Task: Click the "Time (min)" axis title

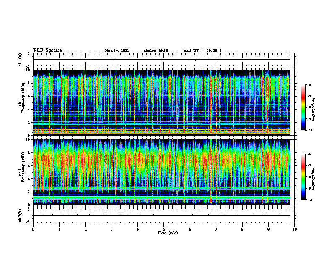Action: (x=168, y=233)
